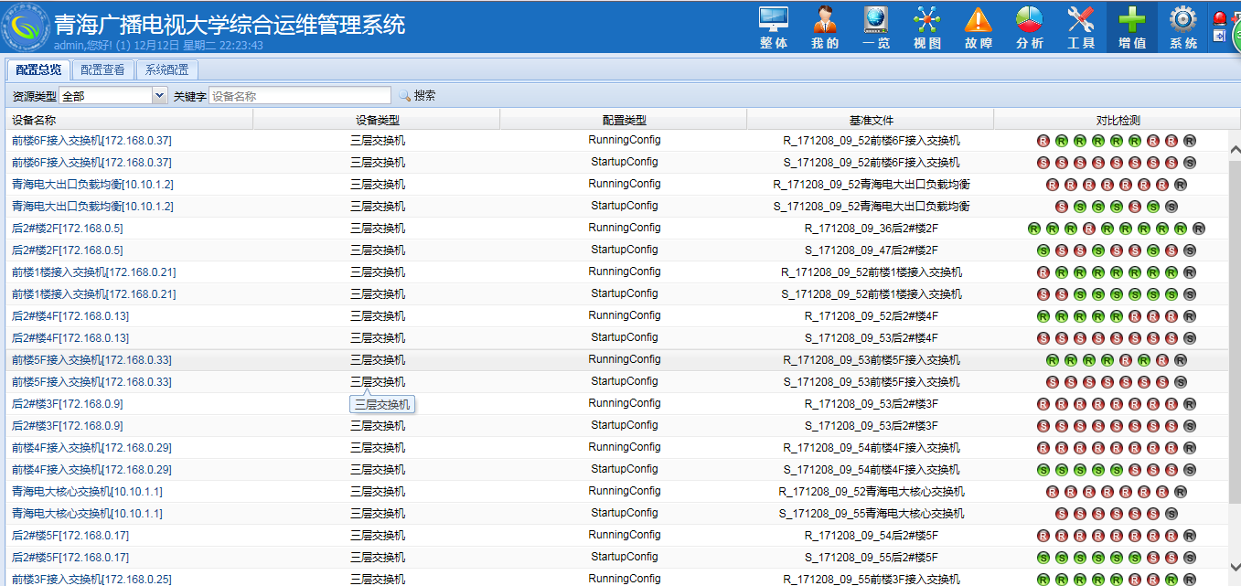Open 青海电大核心交换机[10.10.1.1] link in RunningConfig row
1241x586 pixels.
pyautogui.click(x=87, y=492)
